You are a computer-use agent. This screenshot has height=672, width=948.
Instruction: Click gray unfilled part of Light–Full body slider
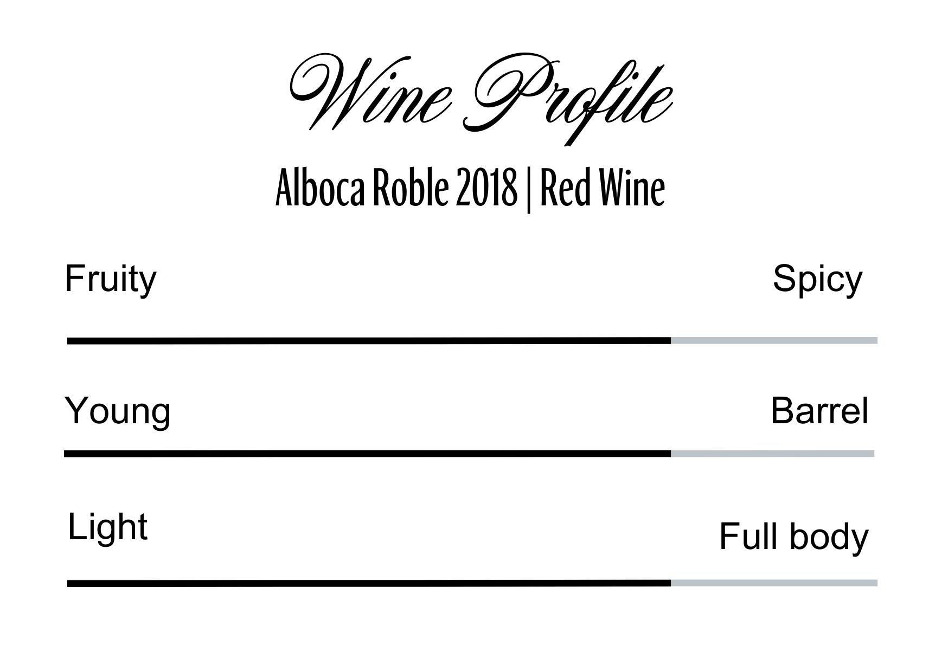click(x=774, y=584)
